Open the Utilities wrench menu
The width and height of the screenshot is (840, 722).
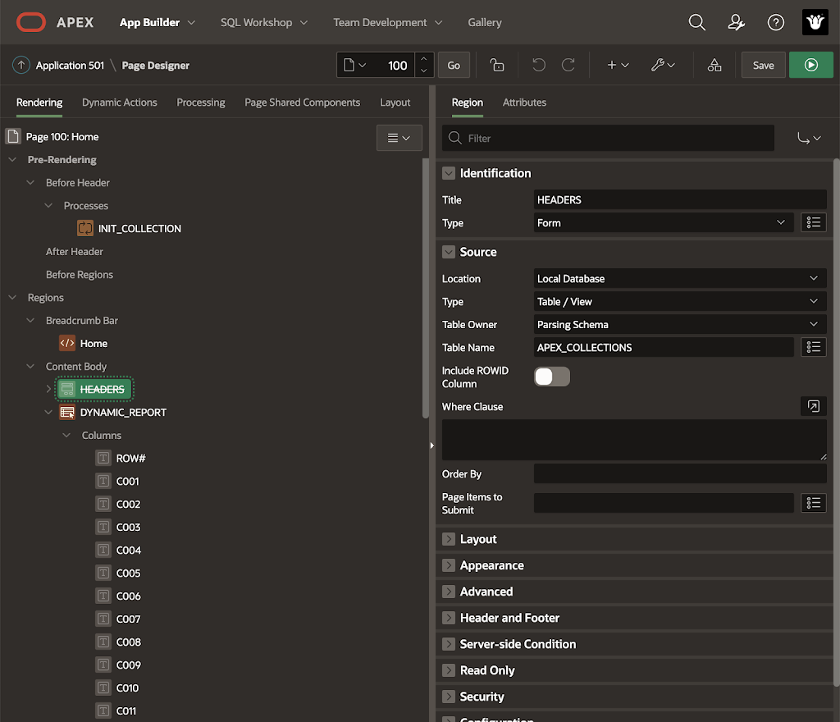(663, 66)
